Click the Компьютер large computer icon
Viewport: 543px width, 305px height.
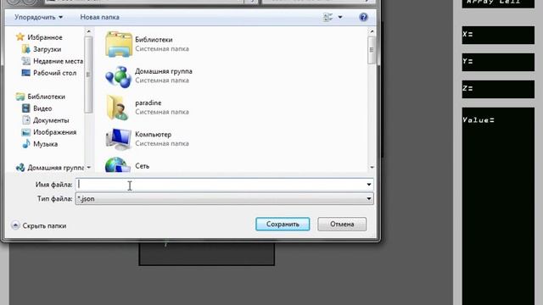(119, 139)
